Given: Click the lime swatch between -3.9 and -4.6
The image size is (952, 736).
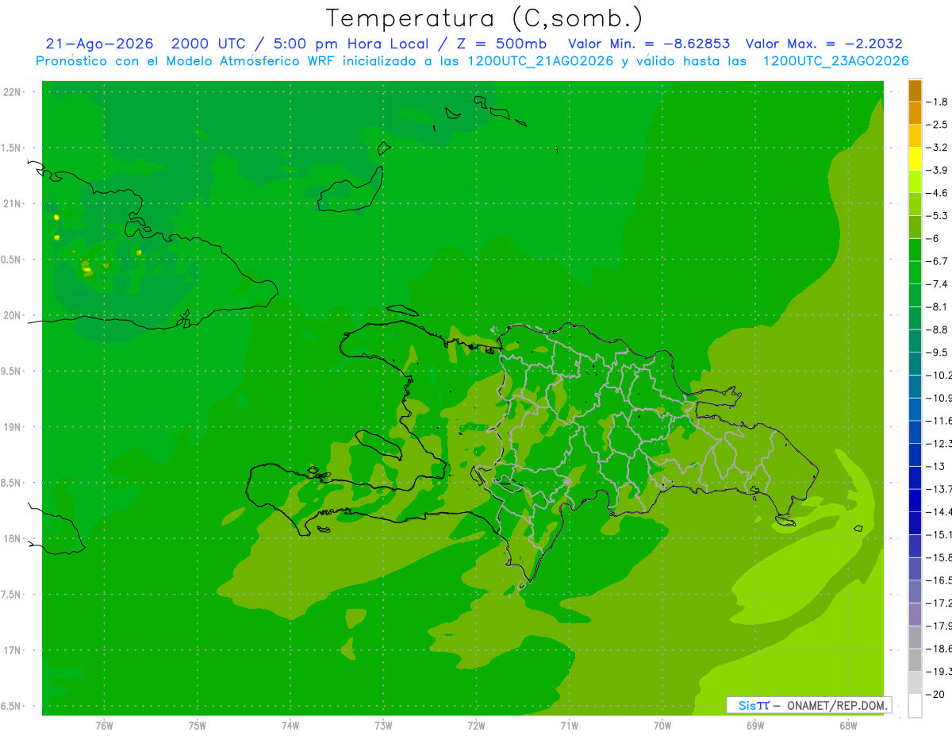Looking at the screenshot, I should pyautogui.click(x=915, y=182).
